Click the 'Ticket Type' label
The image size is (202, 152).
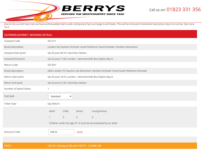[x=10, y=104]
